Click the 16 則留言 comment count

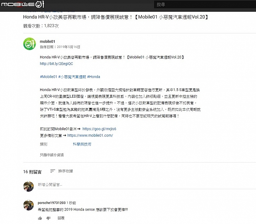point(32,172)
